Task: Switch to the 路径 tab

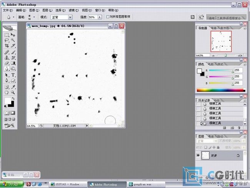Action: pos(220,136)
